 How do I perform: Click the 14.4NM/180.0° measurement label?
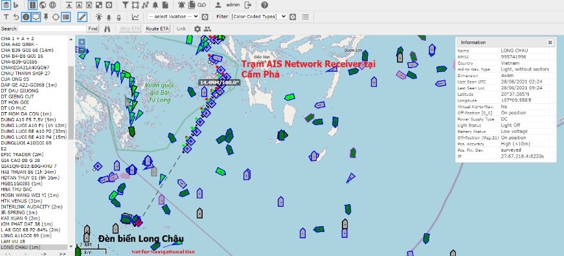[220, 82]
